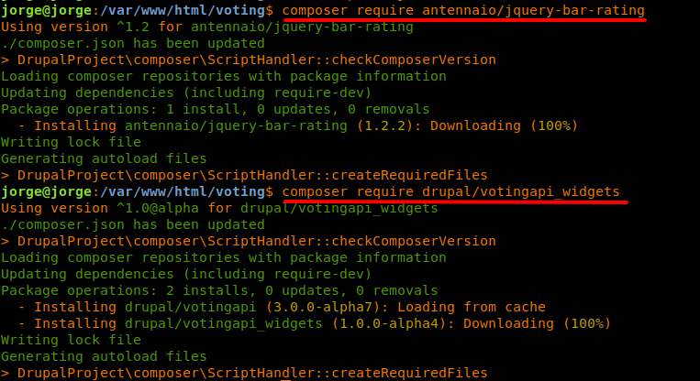Click 'Using version ^1.0@alpha for drupal/votingapi_widgets' line
The height and width of the screenshot is (381, 700).
[x=219, y=208]
